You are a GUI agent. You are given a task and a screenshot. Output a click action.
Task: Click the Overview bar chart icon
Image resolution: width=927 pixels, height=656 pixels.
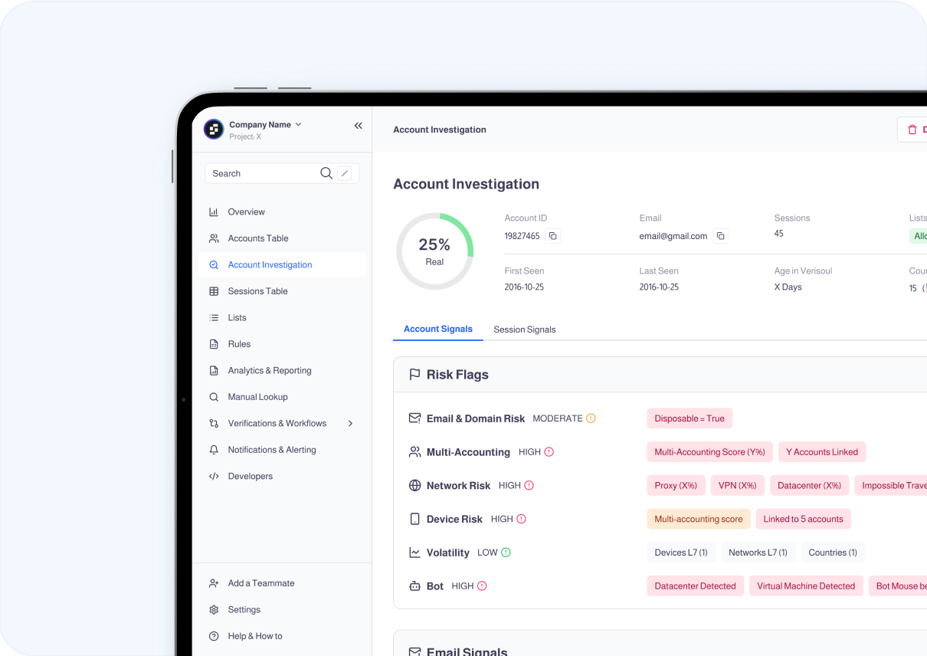214,212
